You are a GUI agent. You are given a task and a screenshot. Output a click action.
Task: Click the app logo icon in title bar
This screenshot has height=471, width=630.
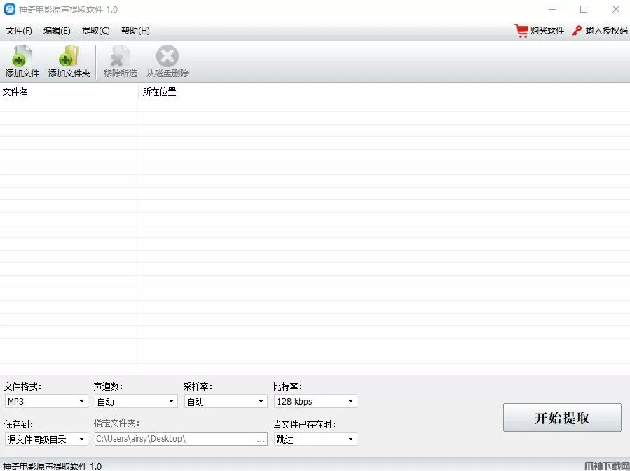pos(9,9)
